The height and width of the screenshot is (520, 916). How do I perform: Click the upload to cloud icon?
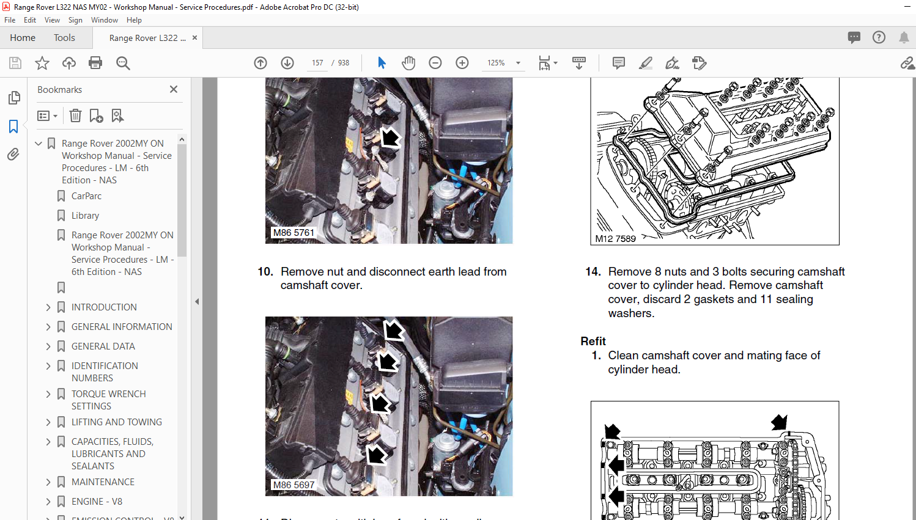(69, 63)
